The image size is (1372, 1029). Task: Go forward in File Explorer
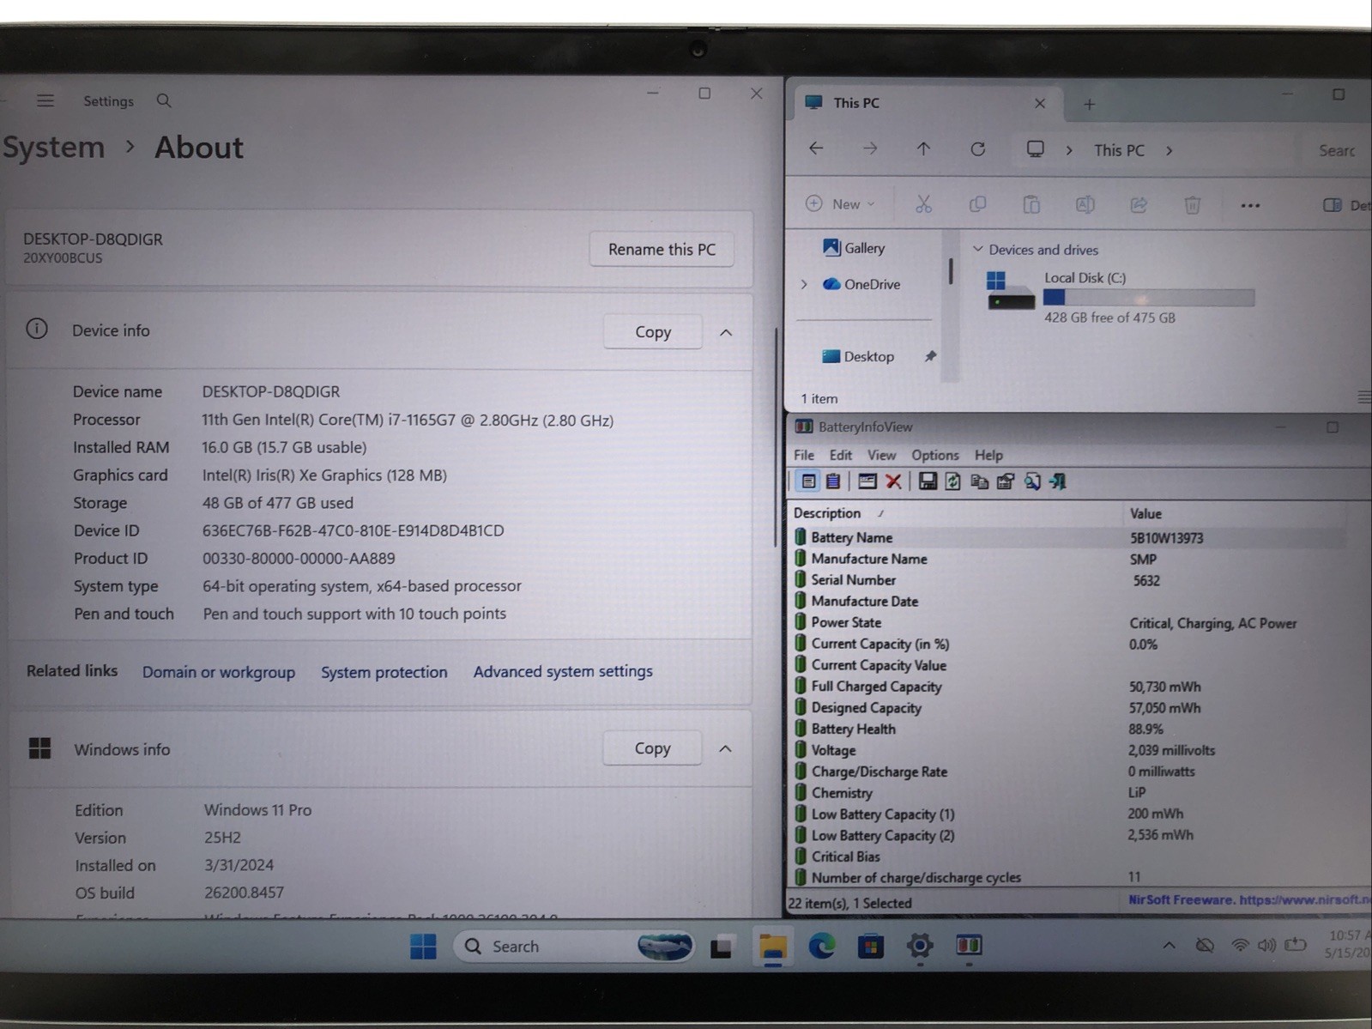[x=870, y=148]
